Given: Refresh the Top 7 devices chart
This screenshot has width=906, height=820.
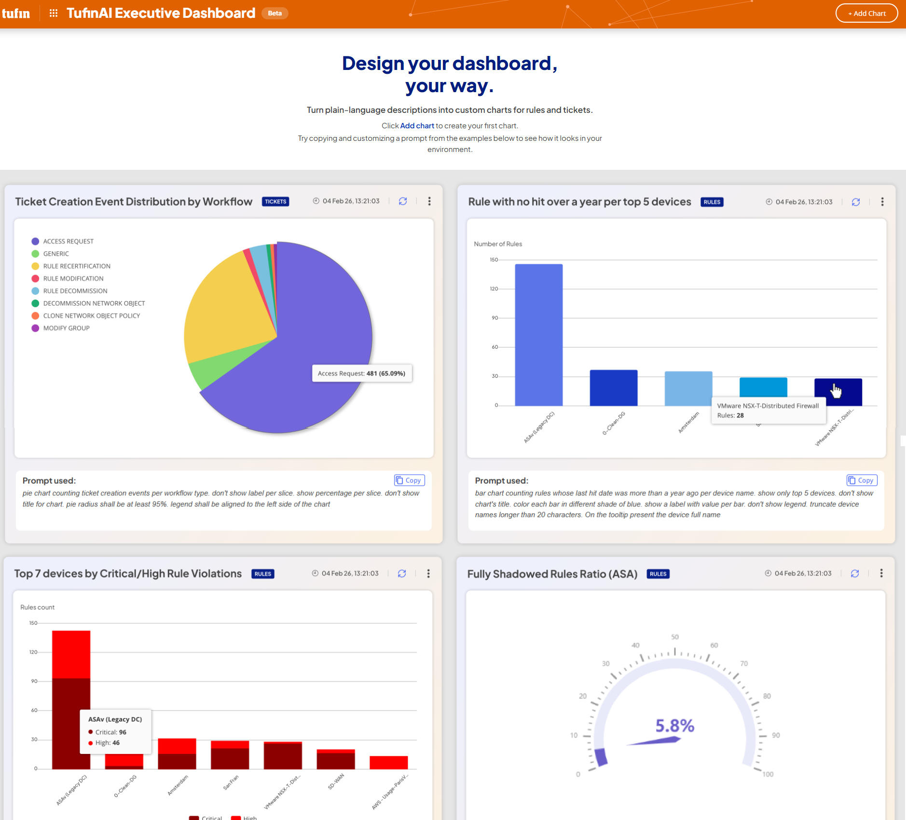Looking at the screenshot, I should 402,574.
